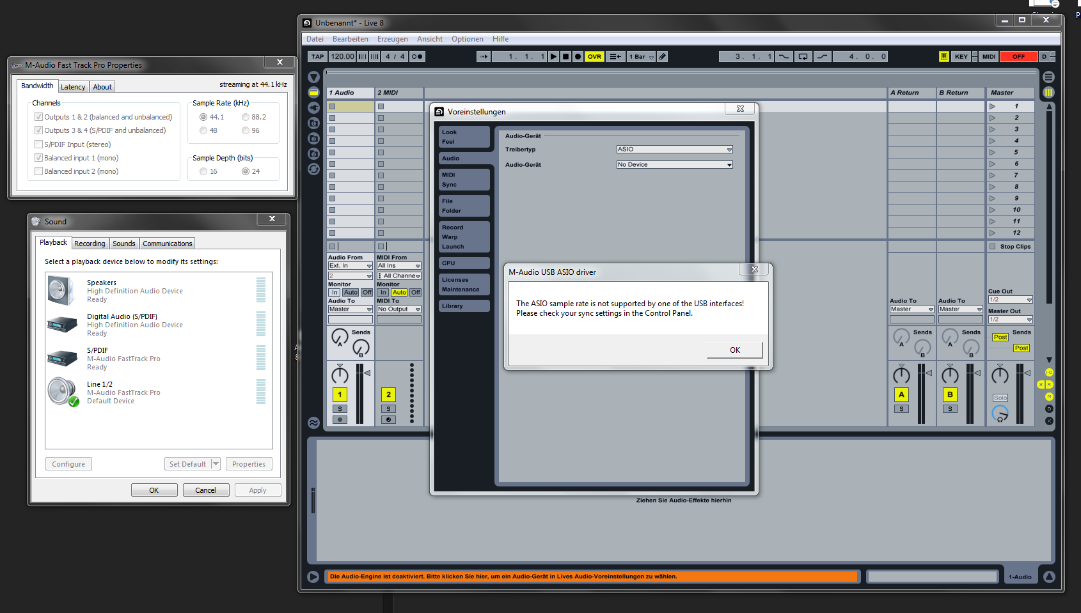This screenshot has width=1081, height=613.
Task: Toggle Balanced input 2 (mono) checkbox
Action: tap(38, 171)
